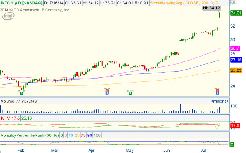Click the red 17.8 value in IVHV header
Viewport: 246px width, 153px height.
pos(15,118)
